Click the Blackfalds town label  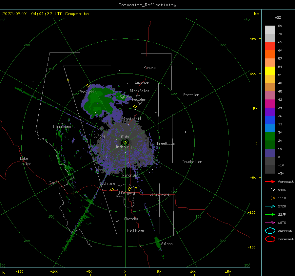[x=139, y=91]
